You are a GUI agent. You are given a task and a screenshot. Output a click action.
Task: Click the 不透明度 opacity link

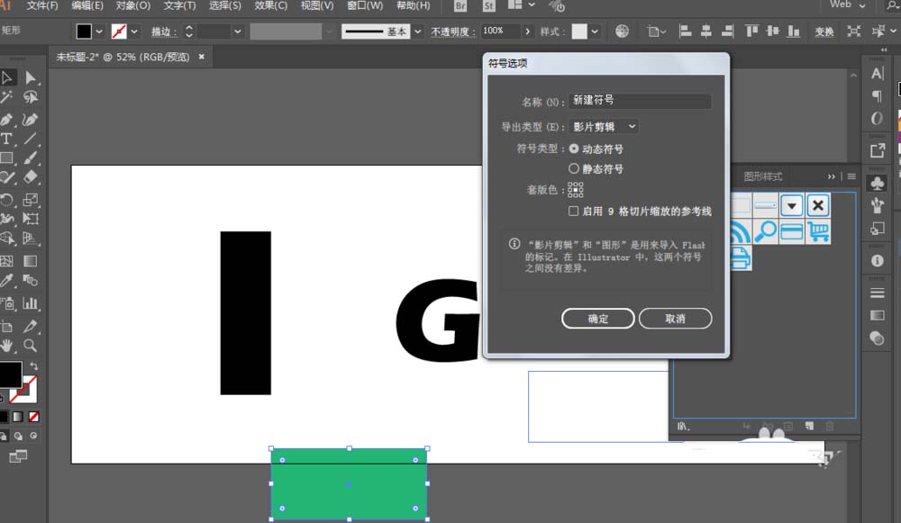(x=453, y=32)
